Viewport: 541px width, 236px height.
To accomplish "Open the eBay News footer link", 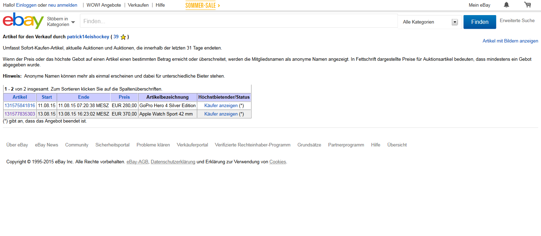I will pyautogui.click(x=46, y=145).
